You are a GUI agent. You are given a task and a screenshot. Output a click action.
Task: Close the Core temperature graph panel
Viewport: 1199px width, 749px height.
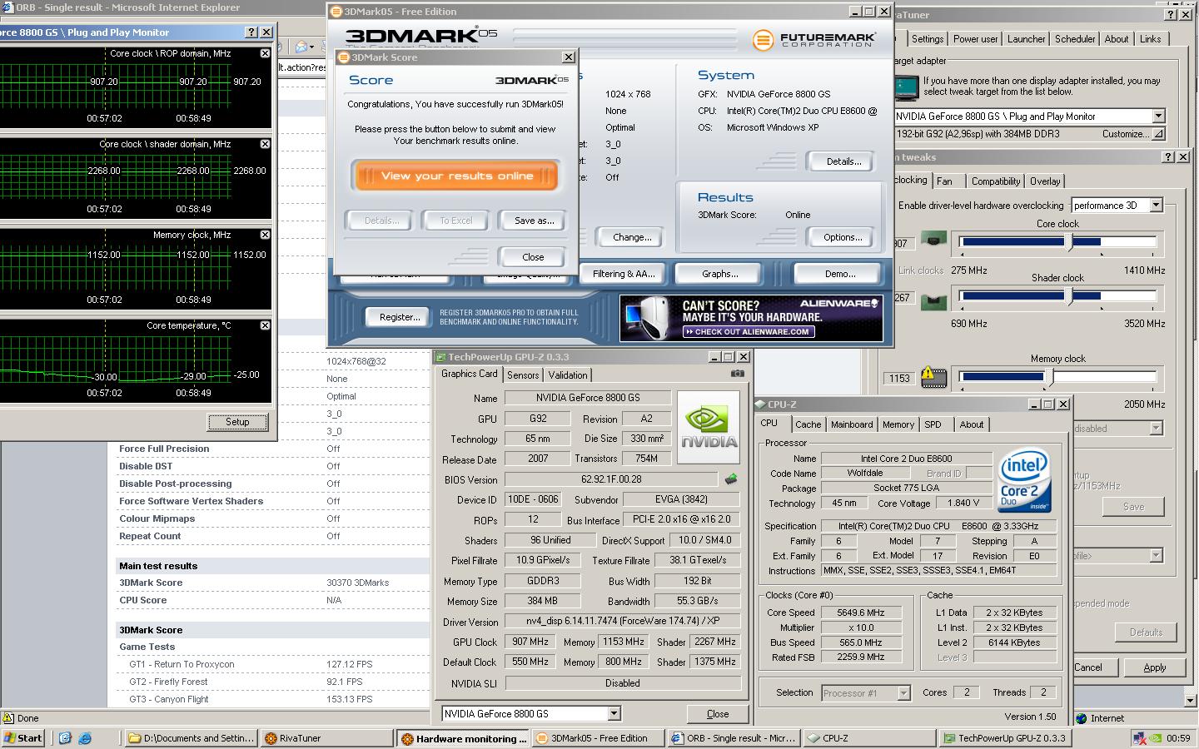click(x=265, y=325)
